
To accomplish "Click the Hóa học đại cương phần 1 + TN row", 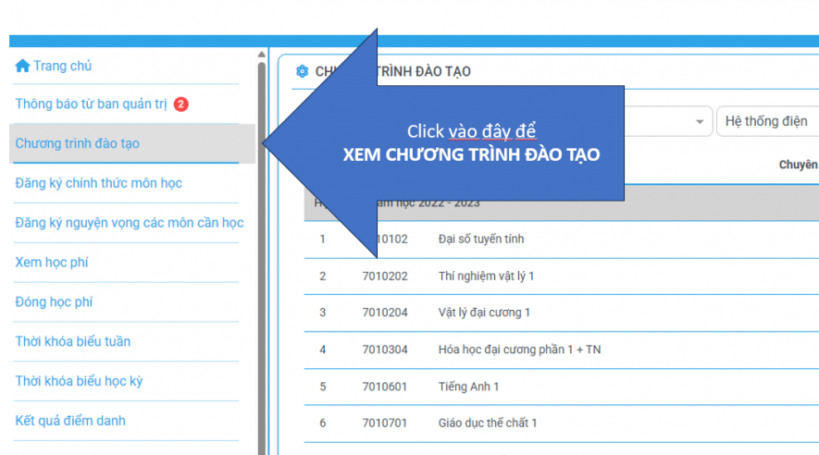I will (x=519, y=350).
